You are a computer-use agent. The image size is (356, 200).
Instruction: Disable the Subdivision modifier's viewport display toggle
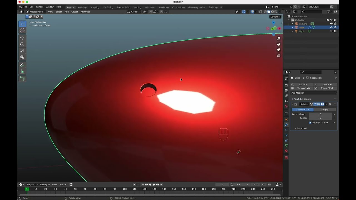click(x=318, y=104)
